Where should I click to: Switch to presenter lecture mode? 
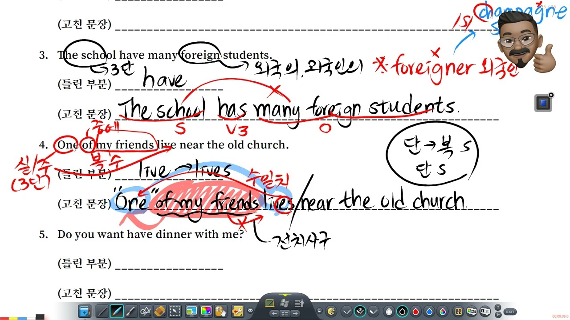(299, 303)
